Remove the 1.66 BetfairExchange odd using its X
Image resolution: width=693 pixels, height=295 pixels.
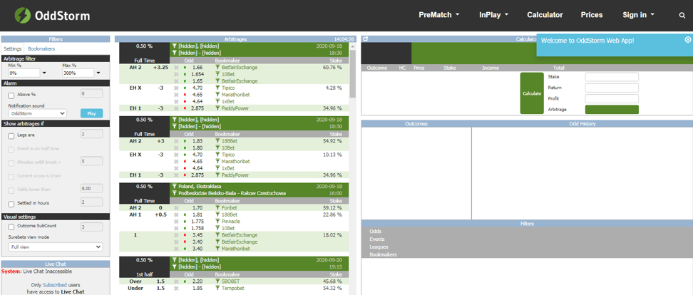pyautogui.click(x=176, y=68)
